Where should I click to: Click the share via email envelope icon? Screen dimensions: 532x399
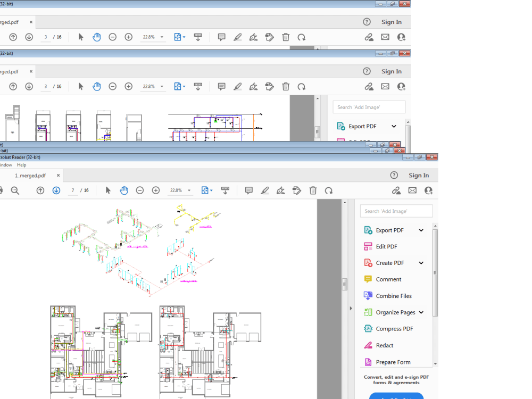tap(412, 190)
